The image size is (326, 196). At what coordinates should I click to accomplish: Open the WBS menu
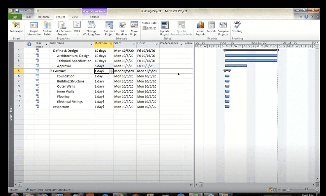click(77, 28)
